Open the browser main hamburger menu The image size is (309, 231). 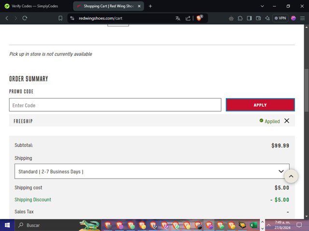coord(302,18)
